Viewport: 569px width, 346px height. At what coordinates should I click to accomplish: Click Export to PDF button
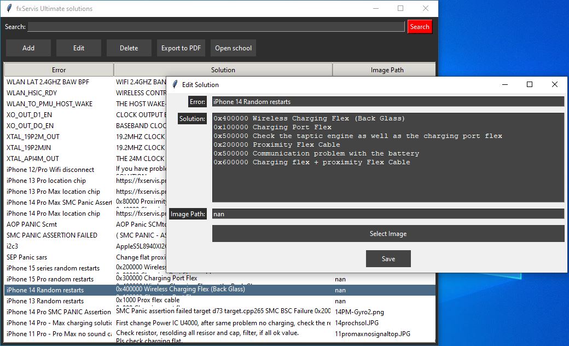click(x=181, y=48)
